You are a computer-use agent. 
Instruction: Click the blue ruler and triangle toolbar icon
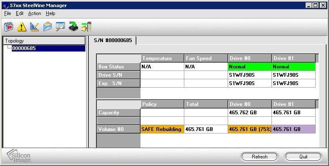click(35, 27)
